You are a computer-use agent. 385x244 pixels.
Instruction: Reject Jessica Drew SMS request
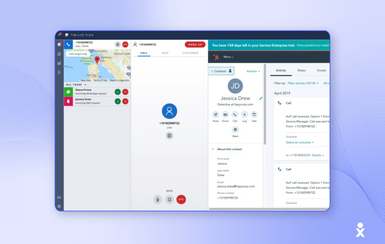coord(125,101)
